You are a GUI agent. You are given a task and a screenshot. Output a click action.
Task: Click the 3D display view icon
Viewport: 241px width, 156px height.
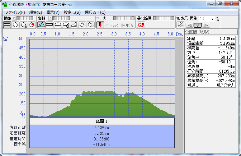[180, 25]
